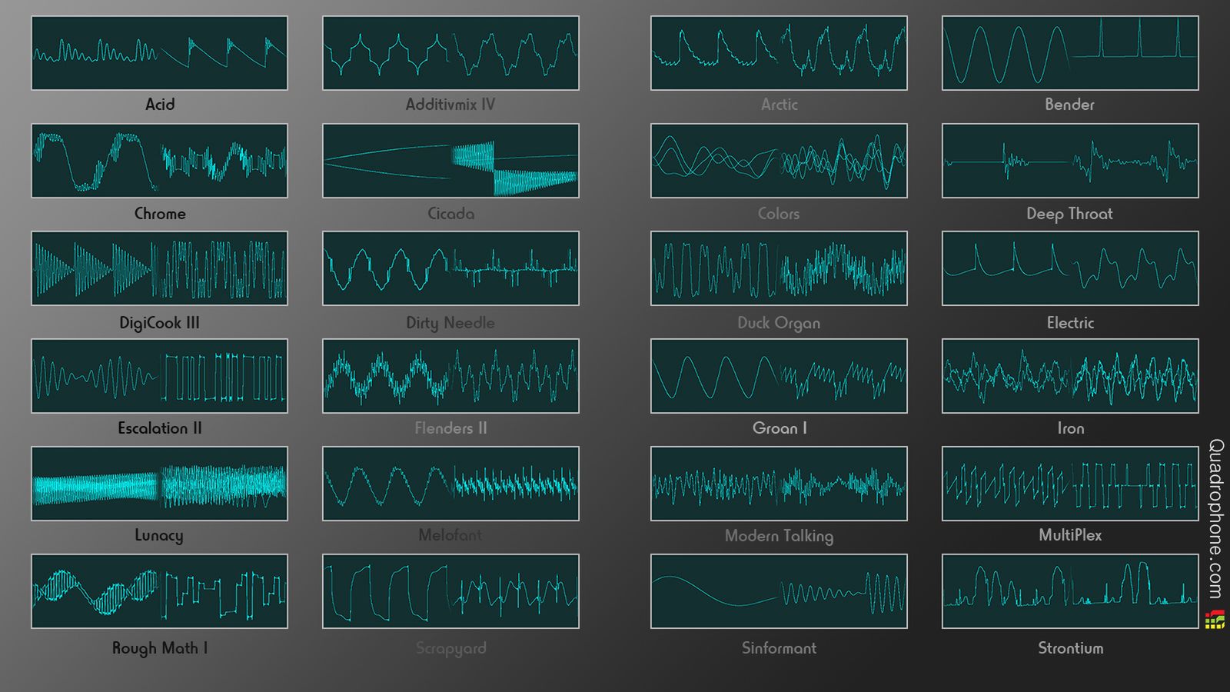Open the Acid waveform preview
This screenshot has width=1230, height=692.
(159, 52)
